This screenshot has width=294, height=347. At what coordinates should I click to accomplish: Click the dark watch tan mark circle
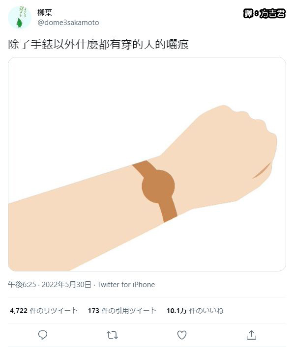[x=158, y=187]
